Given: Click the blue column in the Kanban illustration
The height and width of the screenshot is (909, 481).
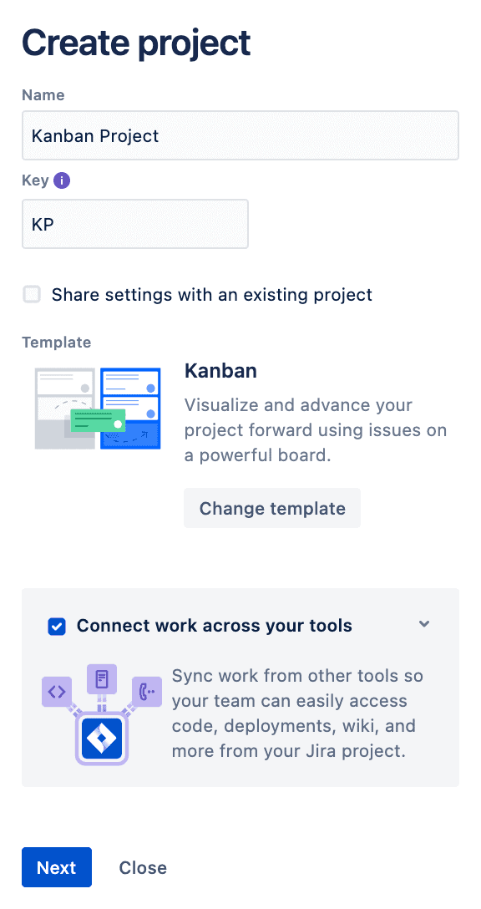Looking at the screenshot, I should pos(130,409).
